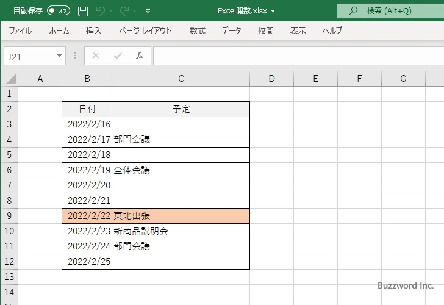Click the Save floppy disk icon
This screenshot has height=305, width=444.
click(83, 11)
